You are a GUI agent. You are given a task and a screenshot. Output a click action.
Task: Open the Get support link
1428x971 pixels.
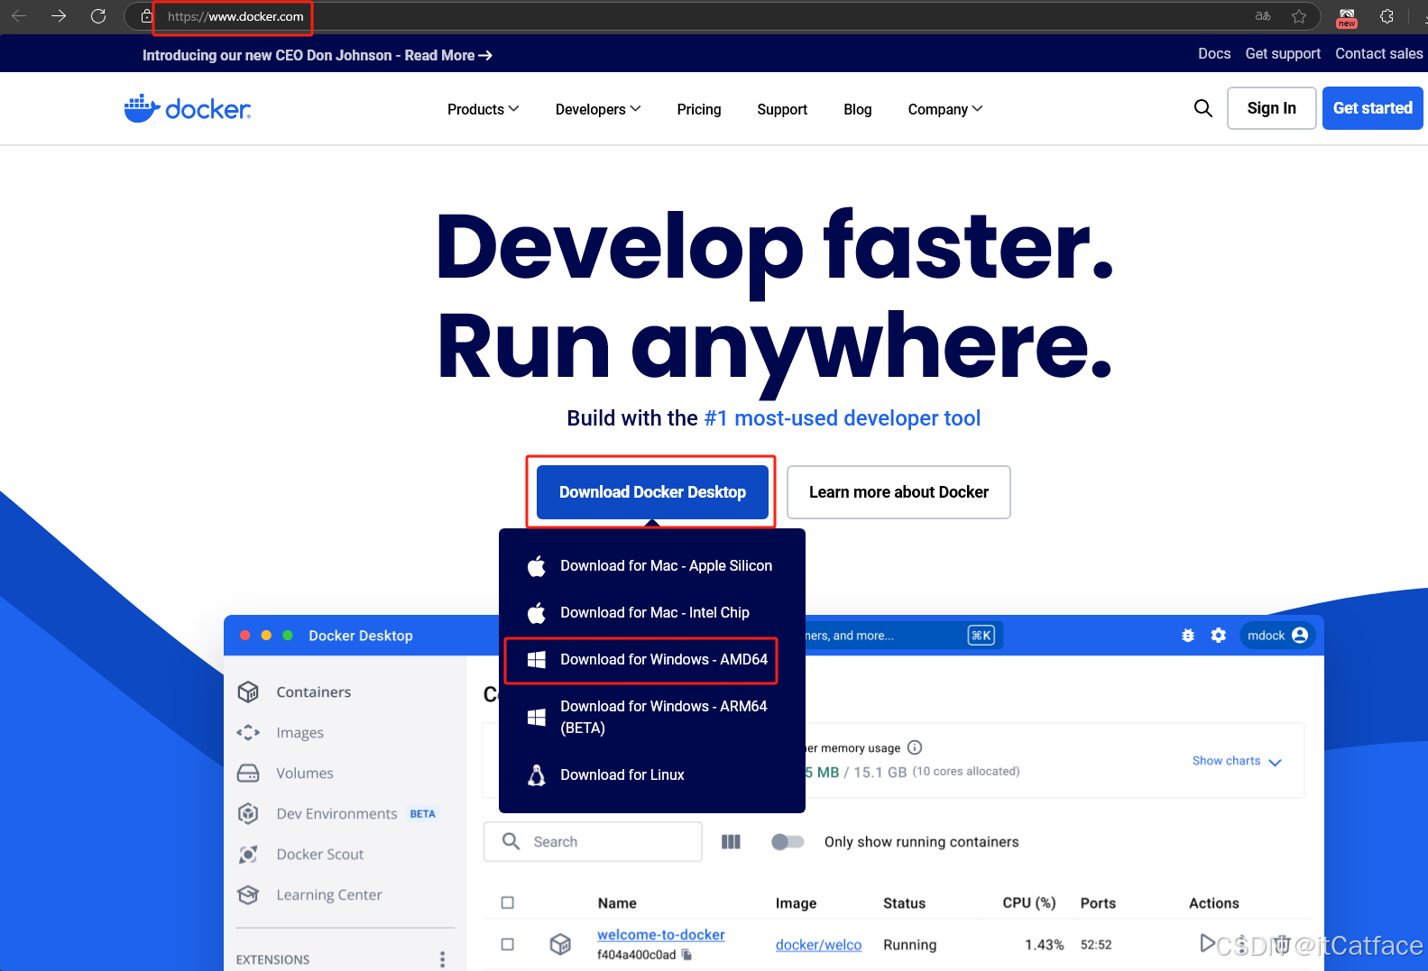pos(1283,54)
